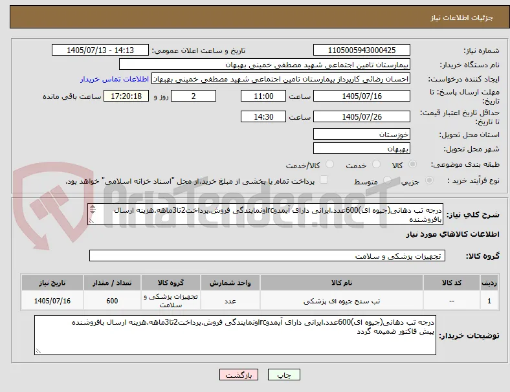Click the delivery province field خوزستان
The width and height of the screenshot is (510, 392).
361,134
